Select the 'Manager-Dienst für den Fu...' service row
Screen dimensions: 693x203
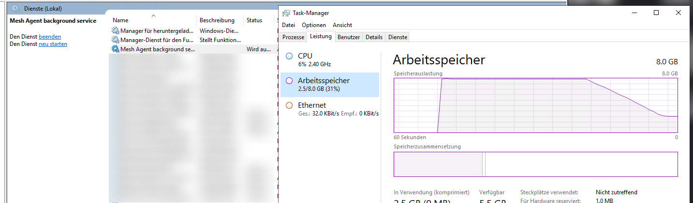[x=193, y=40]
